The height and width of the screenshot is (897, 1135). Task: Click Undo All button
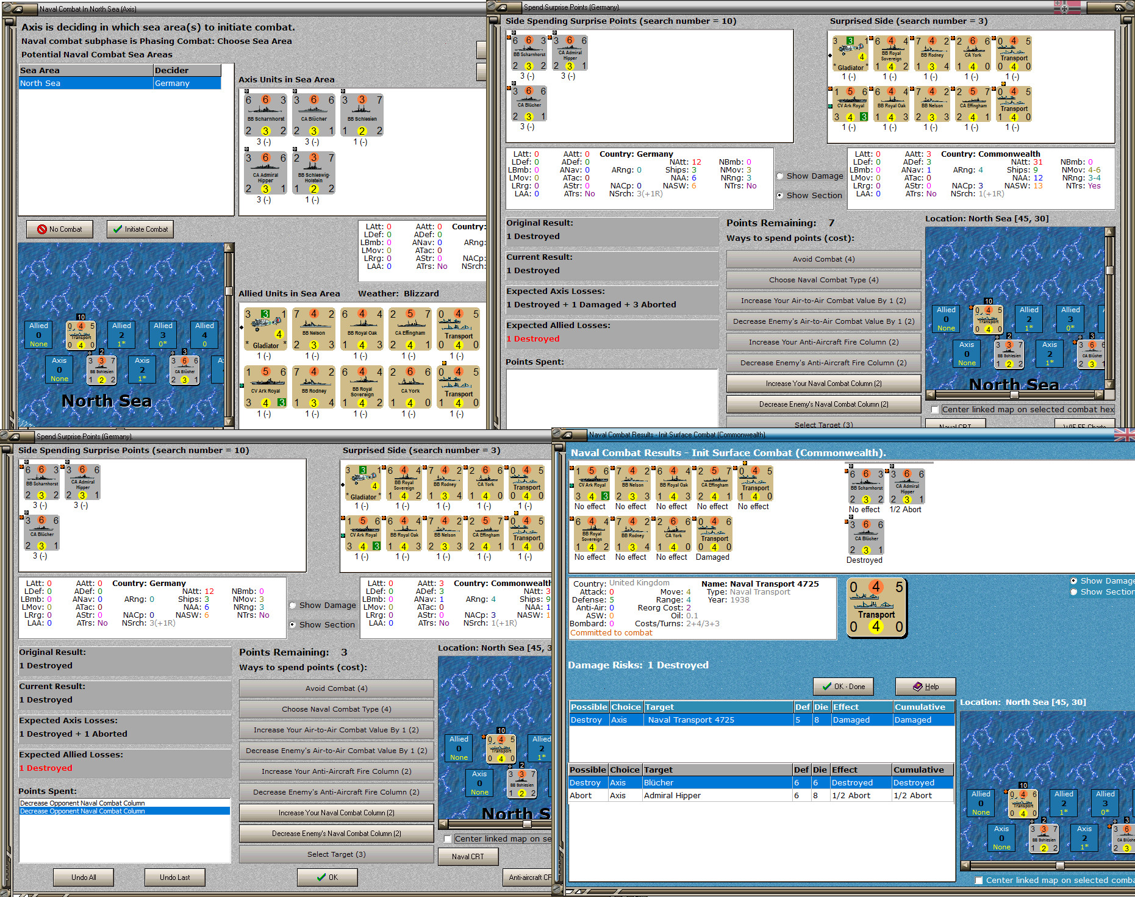tap(84, 877)
